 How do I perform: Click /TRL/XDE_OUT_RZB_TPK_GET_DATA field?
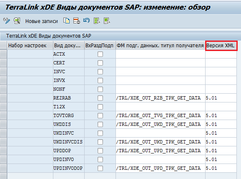click(161, 98)
